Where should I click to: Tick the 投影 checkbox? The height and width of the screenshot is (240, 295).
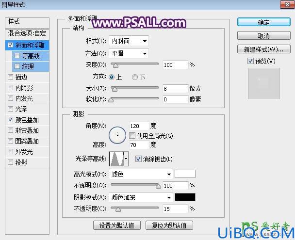coord(10,162)
